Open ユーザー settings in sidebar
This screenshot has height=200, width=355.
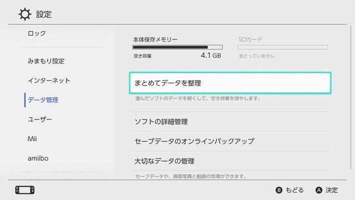pyautogui.click(x=40, y=119)
